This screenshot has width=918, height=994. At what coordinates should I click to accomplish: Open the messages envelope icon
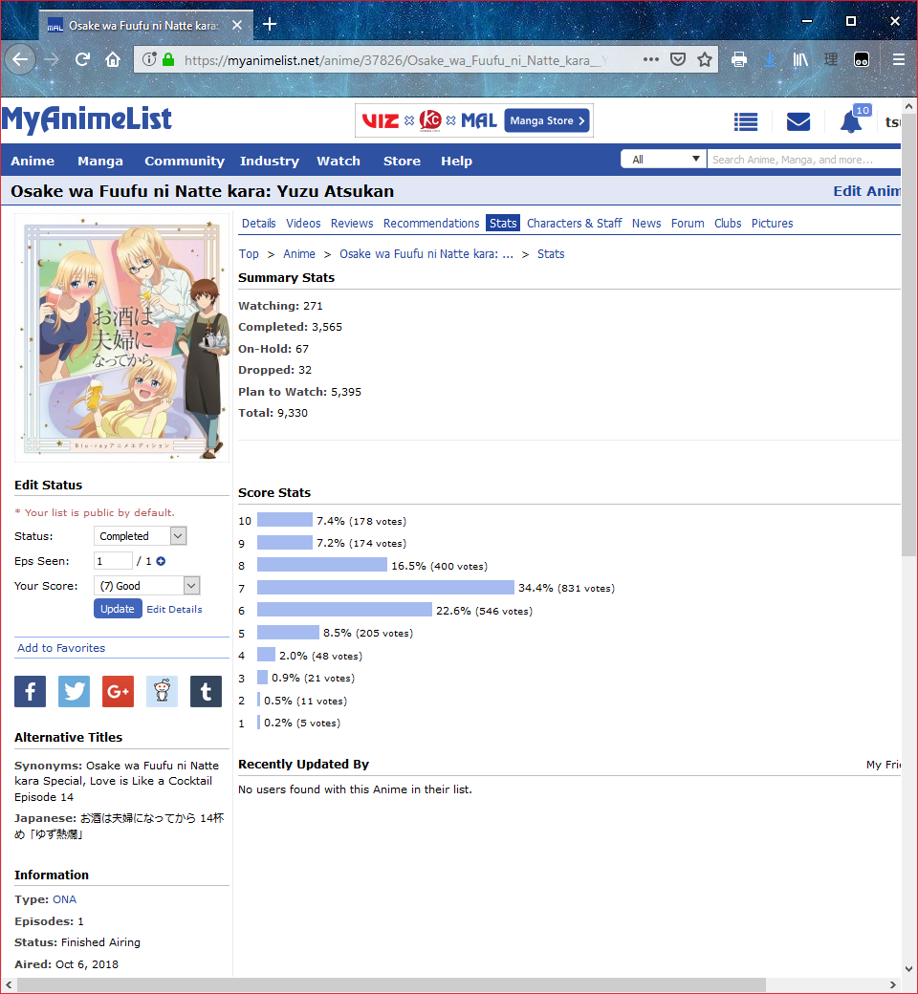[798, 121]
